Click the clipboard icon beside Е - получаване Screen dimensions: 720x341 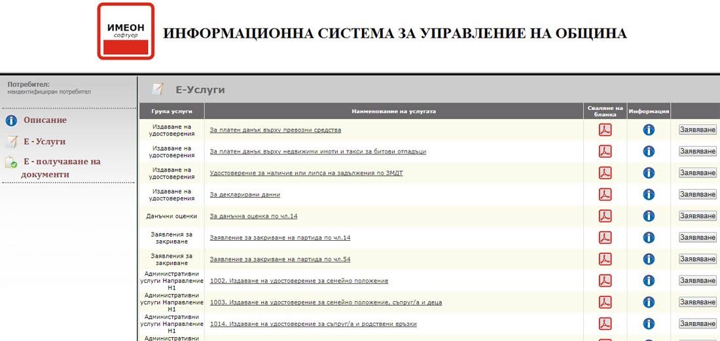tap(11, 162)
